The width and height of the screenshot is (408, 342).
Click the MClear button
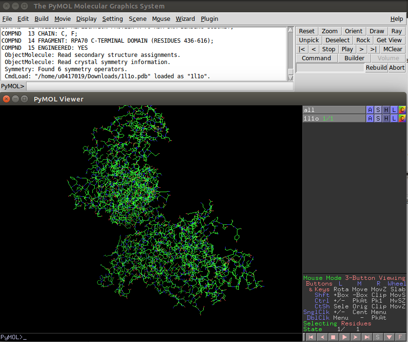coord(393,49)
